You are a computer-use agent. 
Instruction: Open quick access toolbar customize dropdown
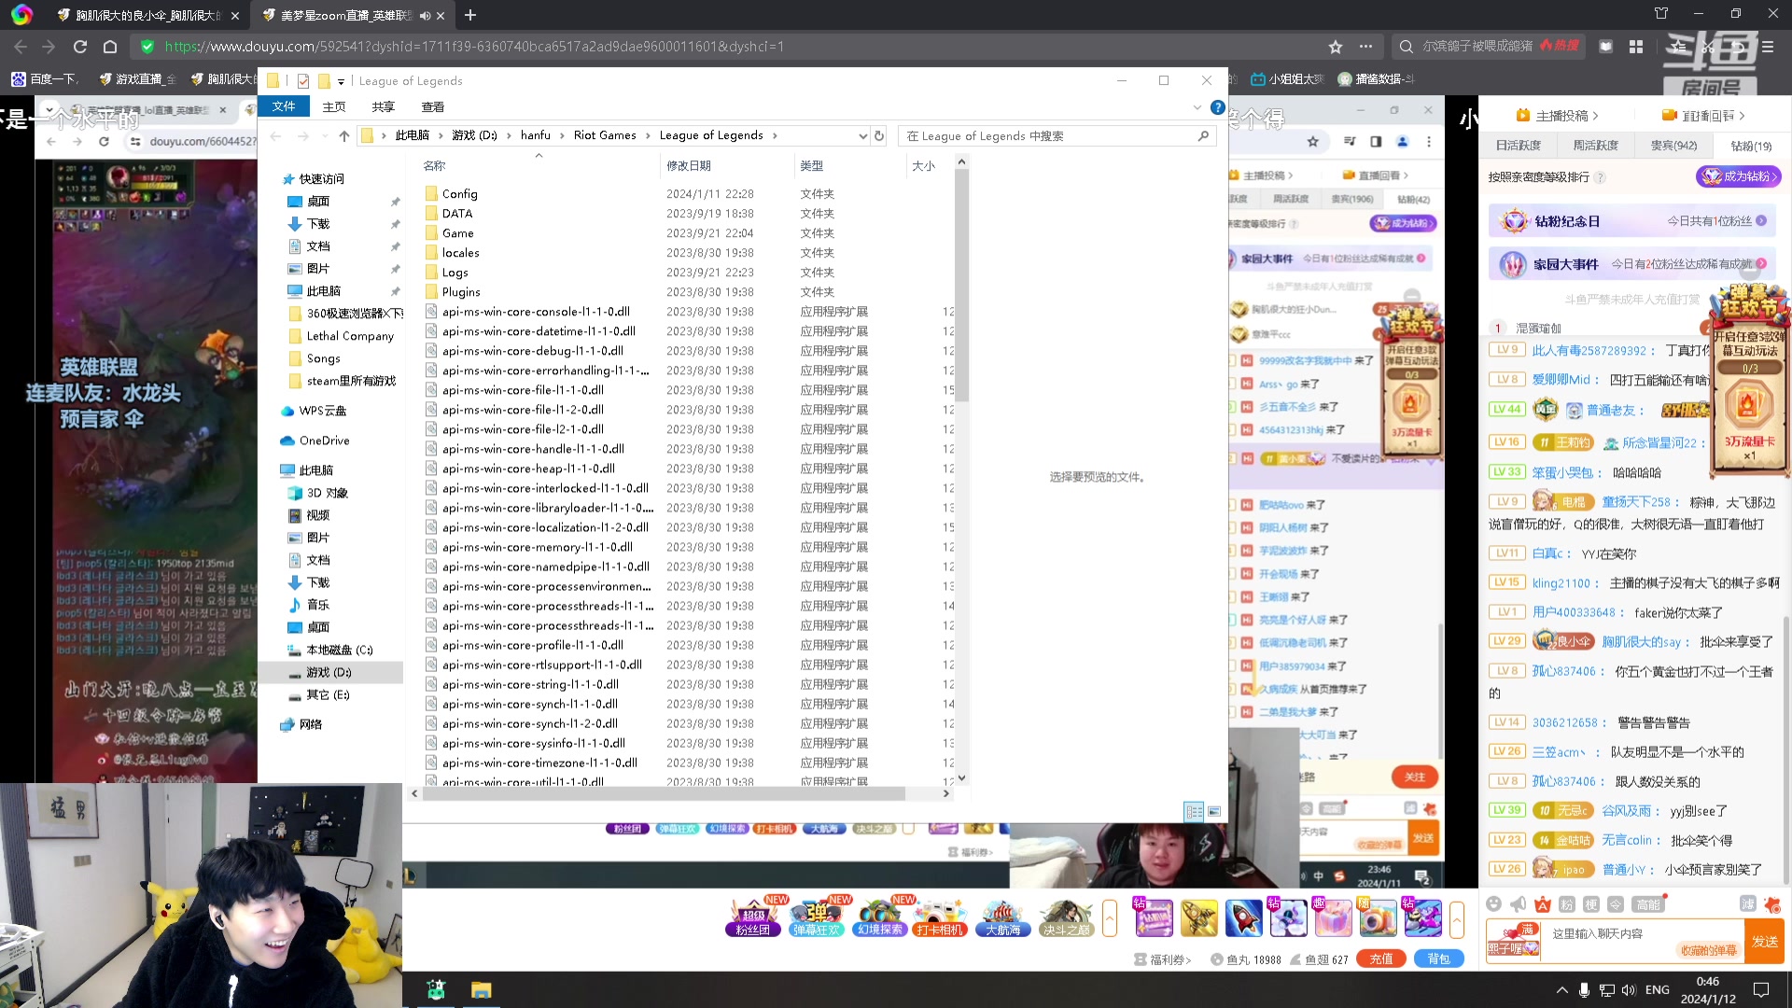pyautogui.click(x=341, y=81)
